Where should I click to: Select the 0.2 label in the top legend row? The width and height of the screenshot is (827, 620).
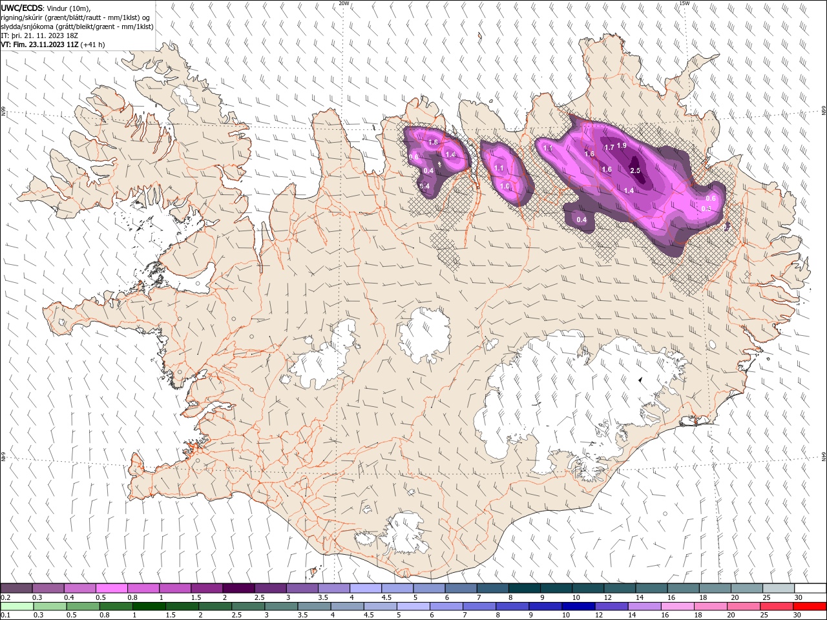(6, 597)
